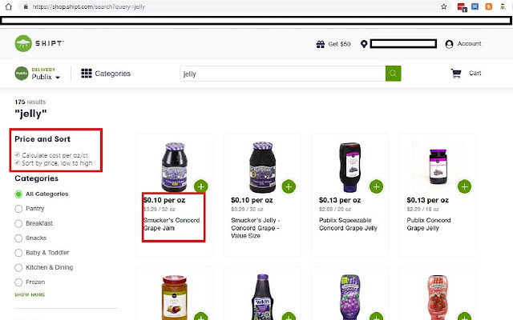This screenshot has width=513, height=320.
Task: Open the Cart link
Action: click(x=475, y=73)
